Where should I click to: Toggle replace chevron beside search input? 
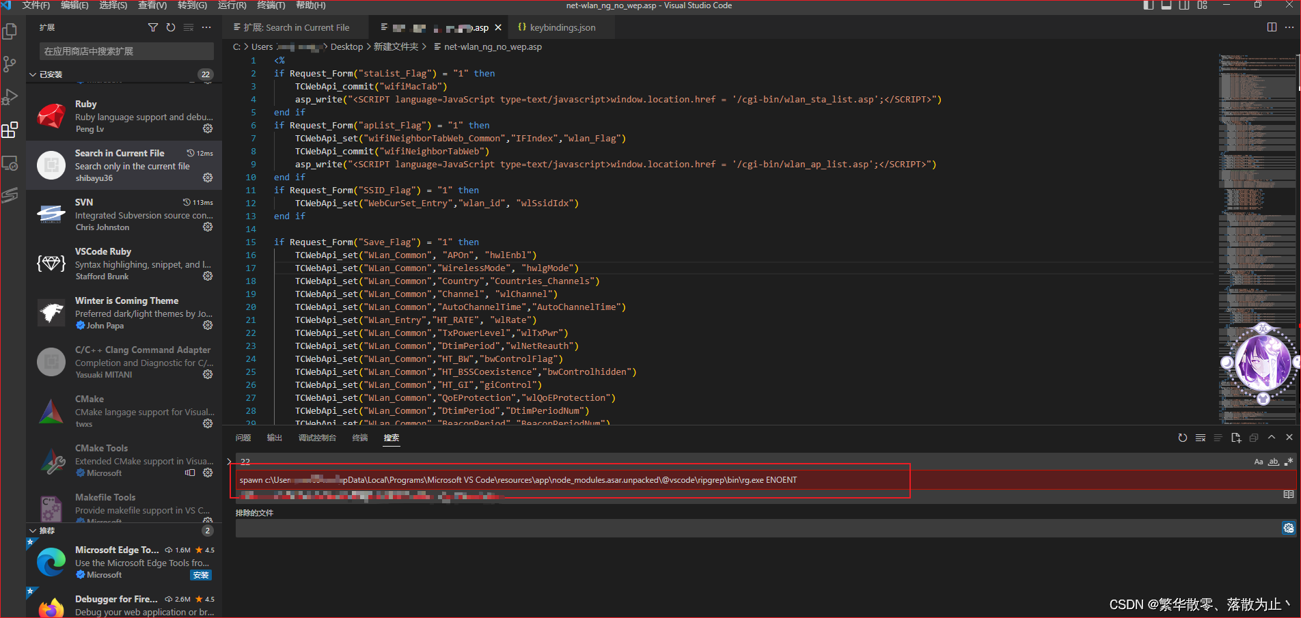coord(230,462)
